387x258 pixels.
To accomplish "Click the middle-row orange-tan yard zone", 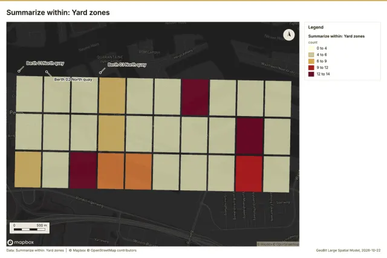I will point(111,133).
